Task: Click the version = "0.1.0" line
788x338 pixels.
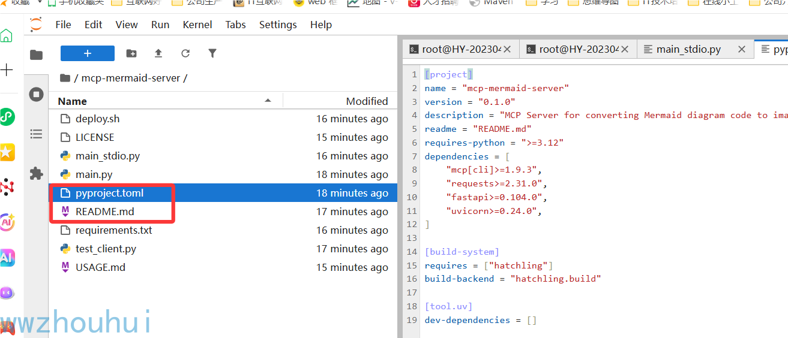Action: (470, 102)
